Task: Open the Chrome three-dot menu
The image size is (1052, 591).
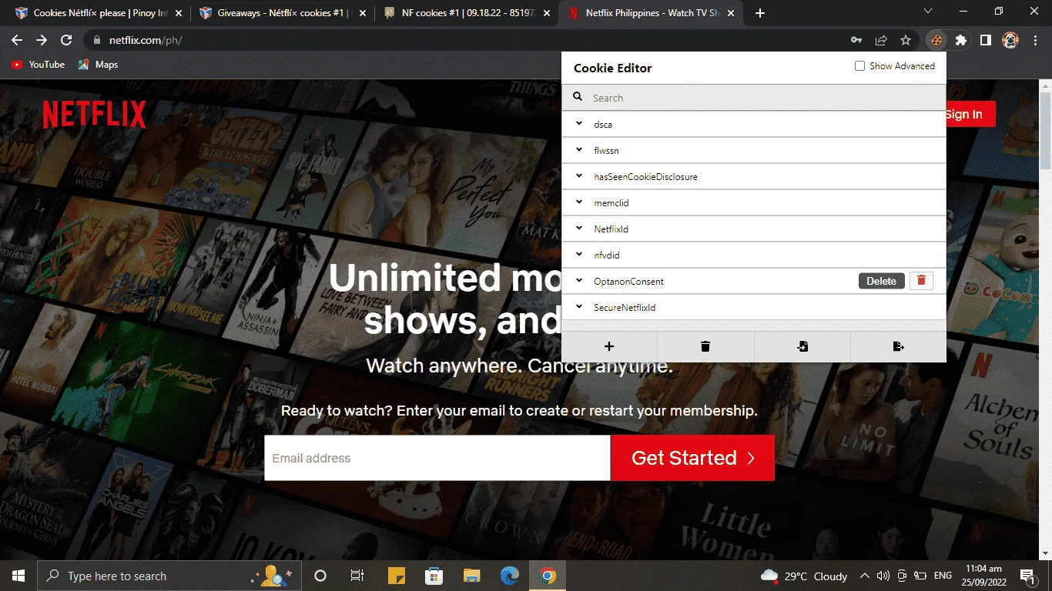Action: (x=1035, y=40)
